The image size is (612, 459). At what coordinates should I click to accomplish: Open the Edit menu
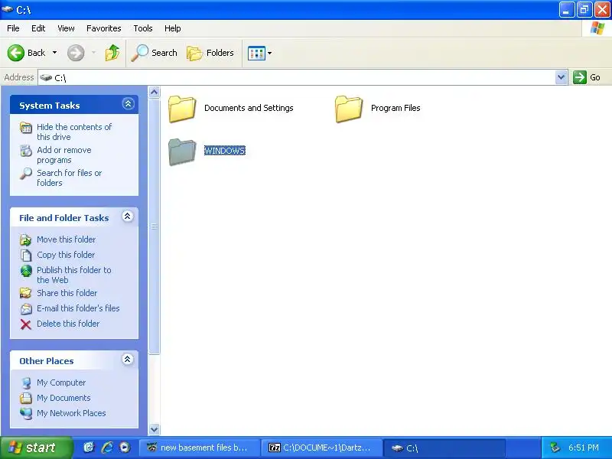[x=38, y=28]
